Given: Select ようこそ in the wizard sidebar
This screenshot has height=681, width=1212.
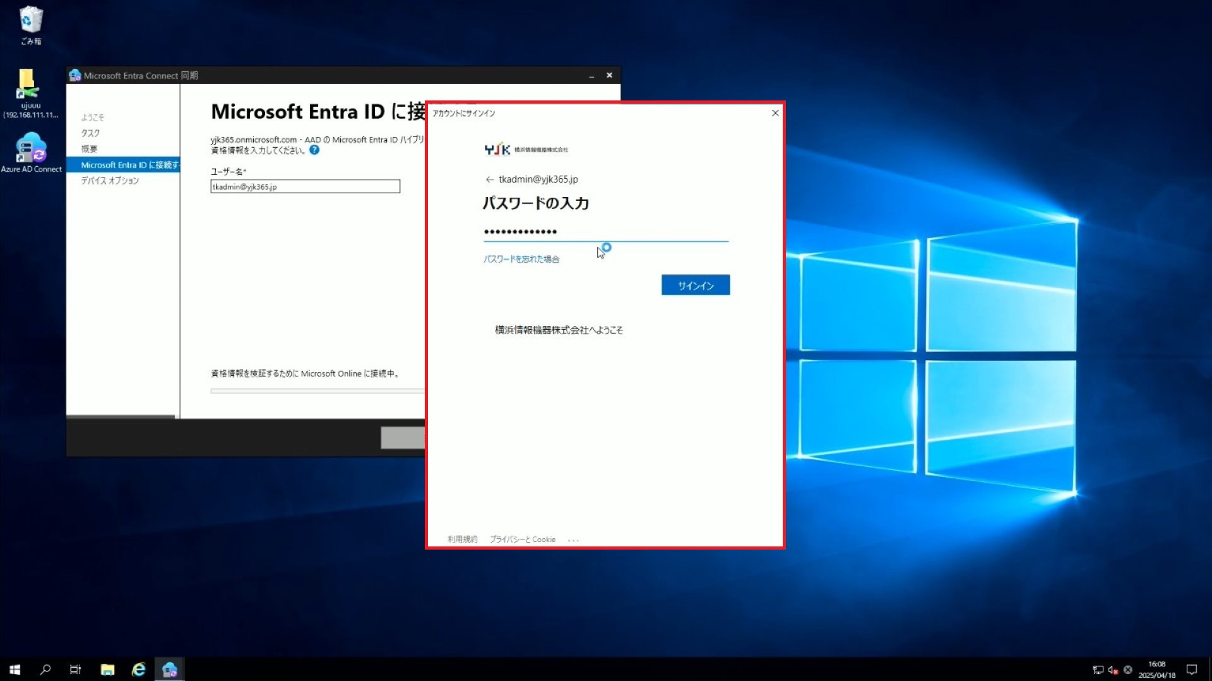Looking at the screenshot, I should point(93,118).
